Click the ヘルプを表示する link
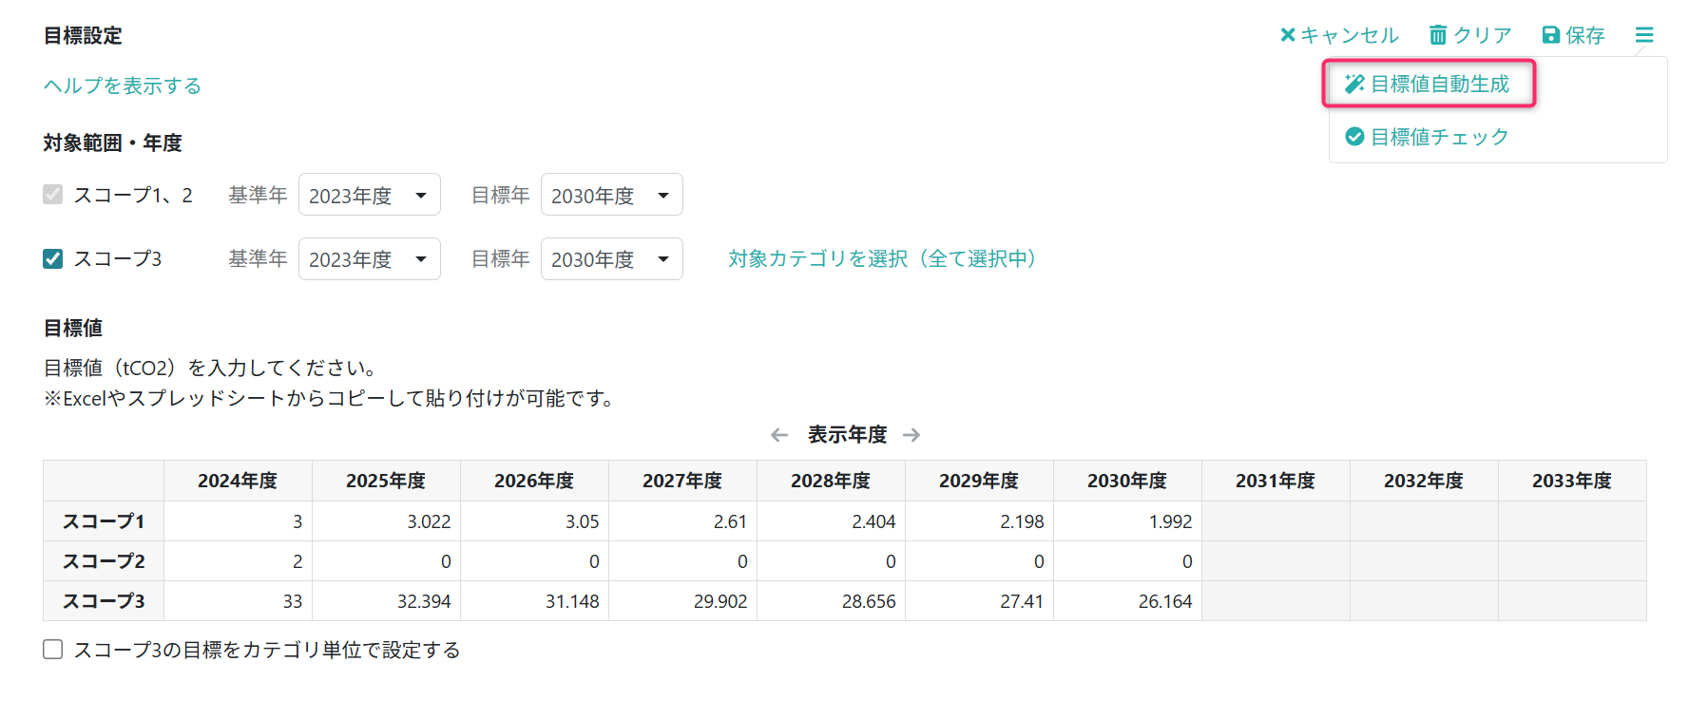Image resolution: width=1708 pixels, height=719 pixels. [123, 86]
